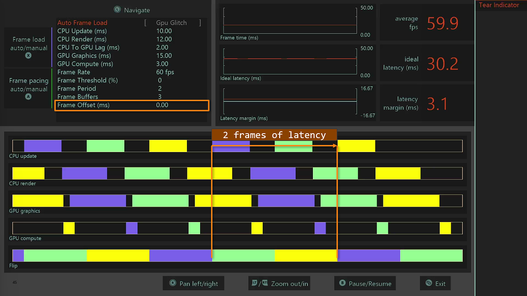Toggle the Frame load auto/manual panel

28,47
